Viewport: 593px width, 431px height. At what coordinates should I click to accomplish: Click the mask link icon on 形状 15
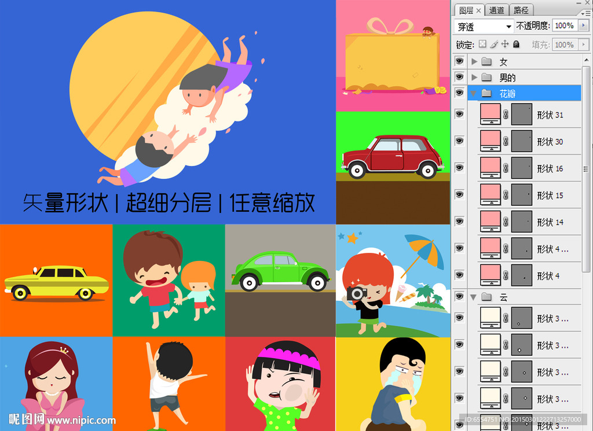506,195
